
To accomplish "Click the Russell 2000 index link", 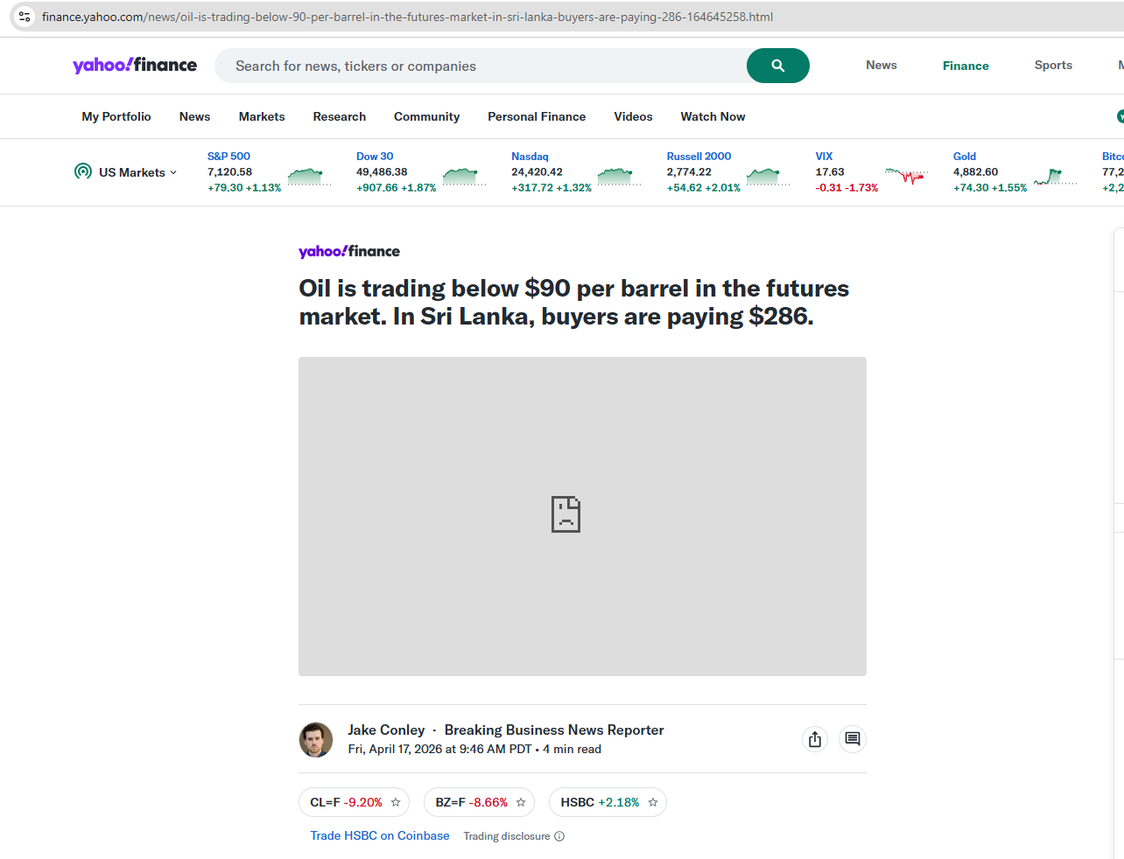I will coord(699,157).
